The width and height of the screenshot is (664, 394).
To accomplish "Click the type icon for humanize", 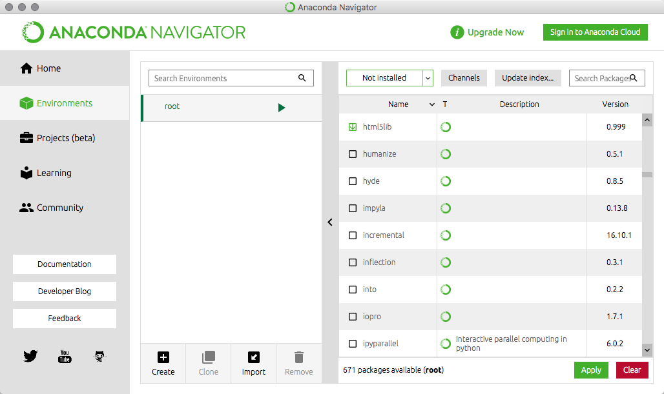I will pos(446,154).
